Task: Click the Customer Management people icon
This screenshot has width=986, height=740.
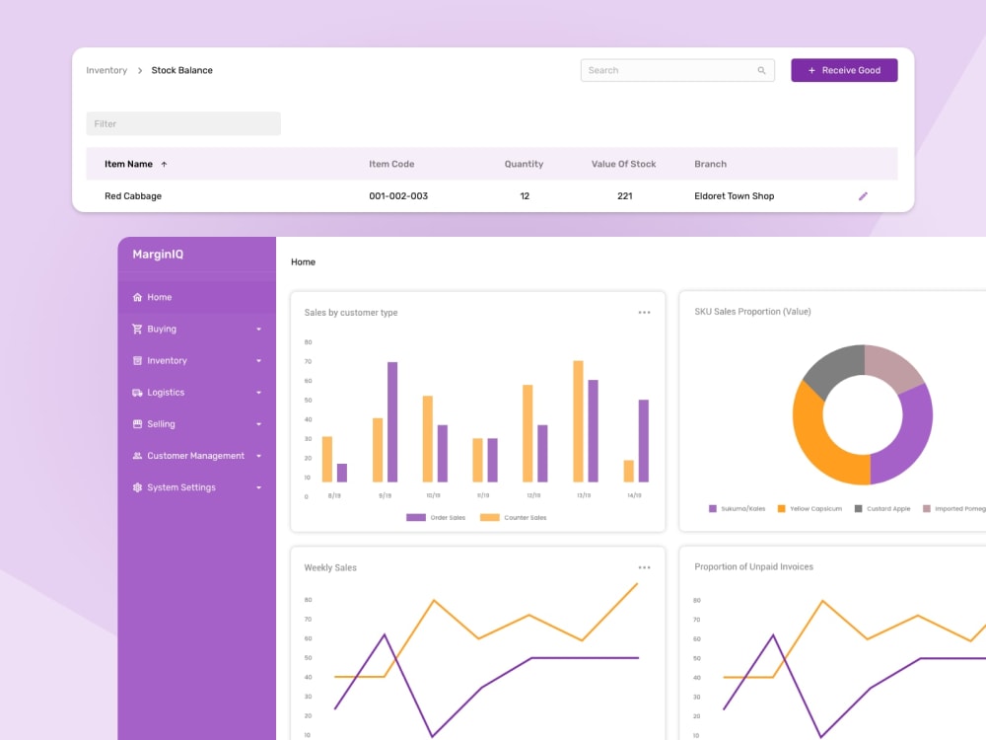Action: tap(137, 456)
